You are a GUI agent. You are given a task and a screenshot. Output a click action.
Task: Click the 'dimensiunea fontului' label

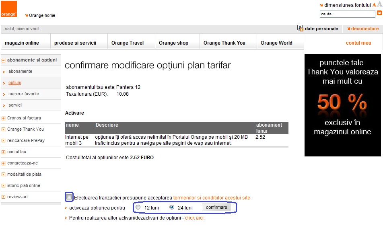tap(347, 5)
